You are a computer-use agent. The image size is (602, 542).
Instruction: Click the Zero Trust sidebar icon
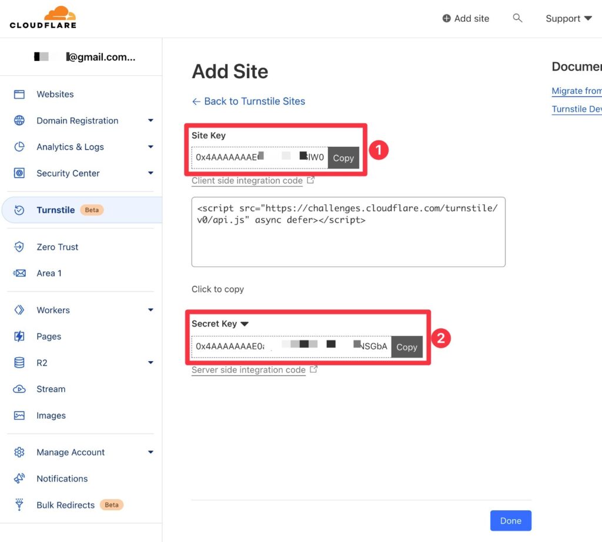pos(19,247)
